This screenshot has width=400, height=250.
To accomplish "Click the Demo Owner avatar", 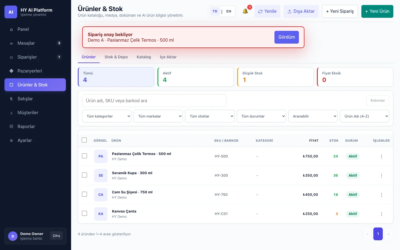I will click(x=13, y=236).
